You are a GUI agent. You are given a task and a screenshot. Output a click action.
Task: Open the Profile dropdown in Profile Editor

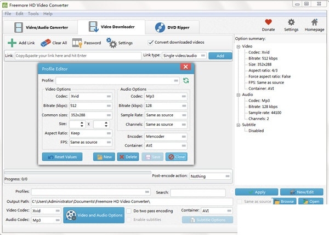pos(117,80)
